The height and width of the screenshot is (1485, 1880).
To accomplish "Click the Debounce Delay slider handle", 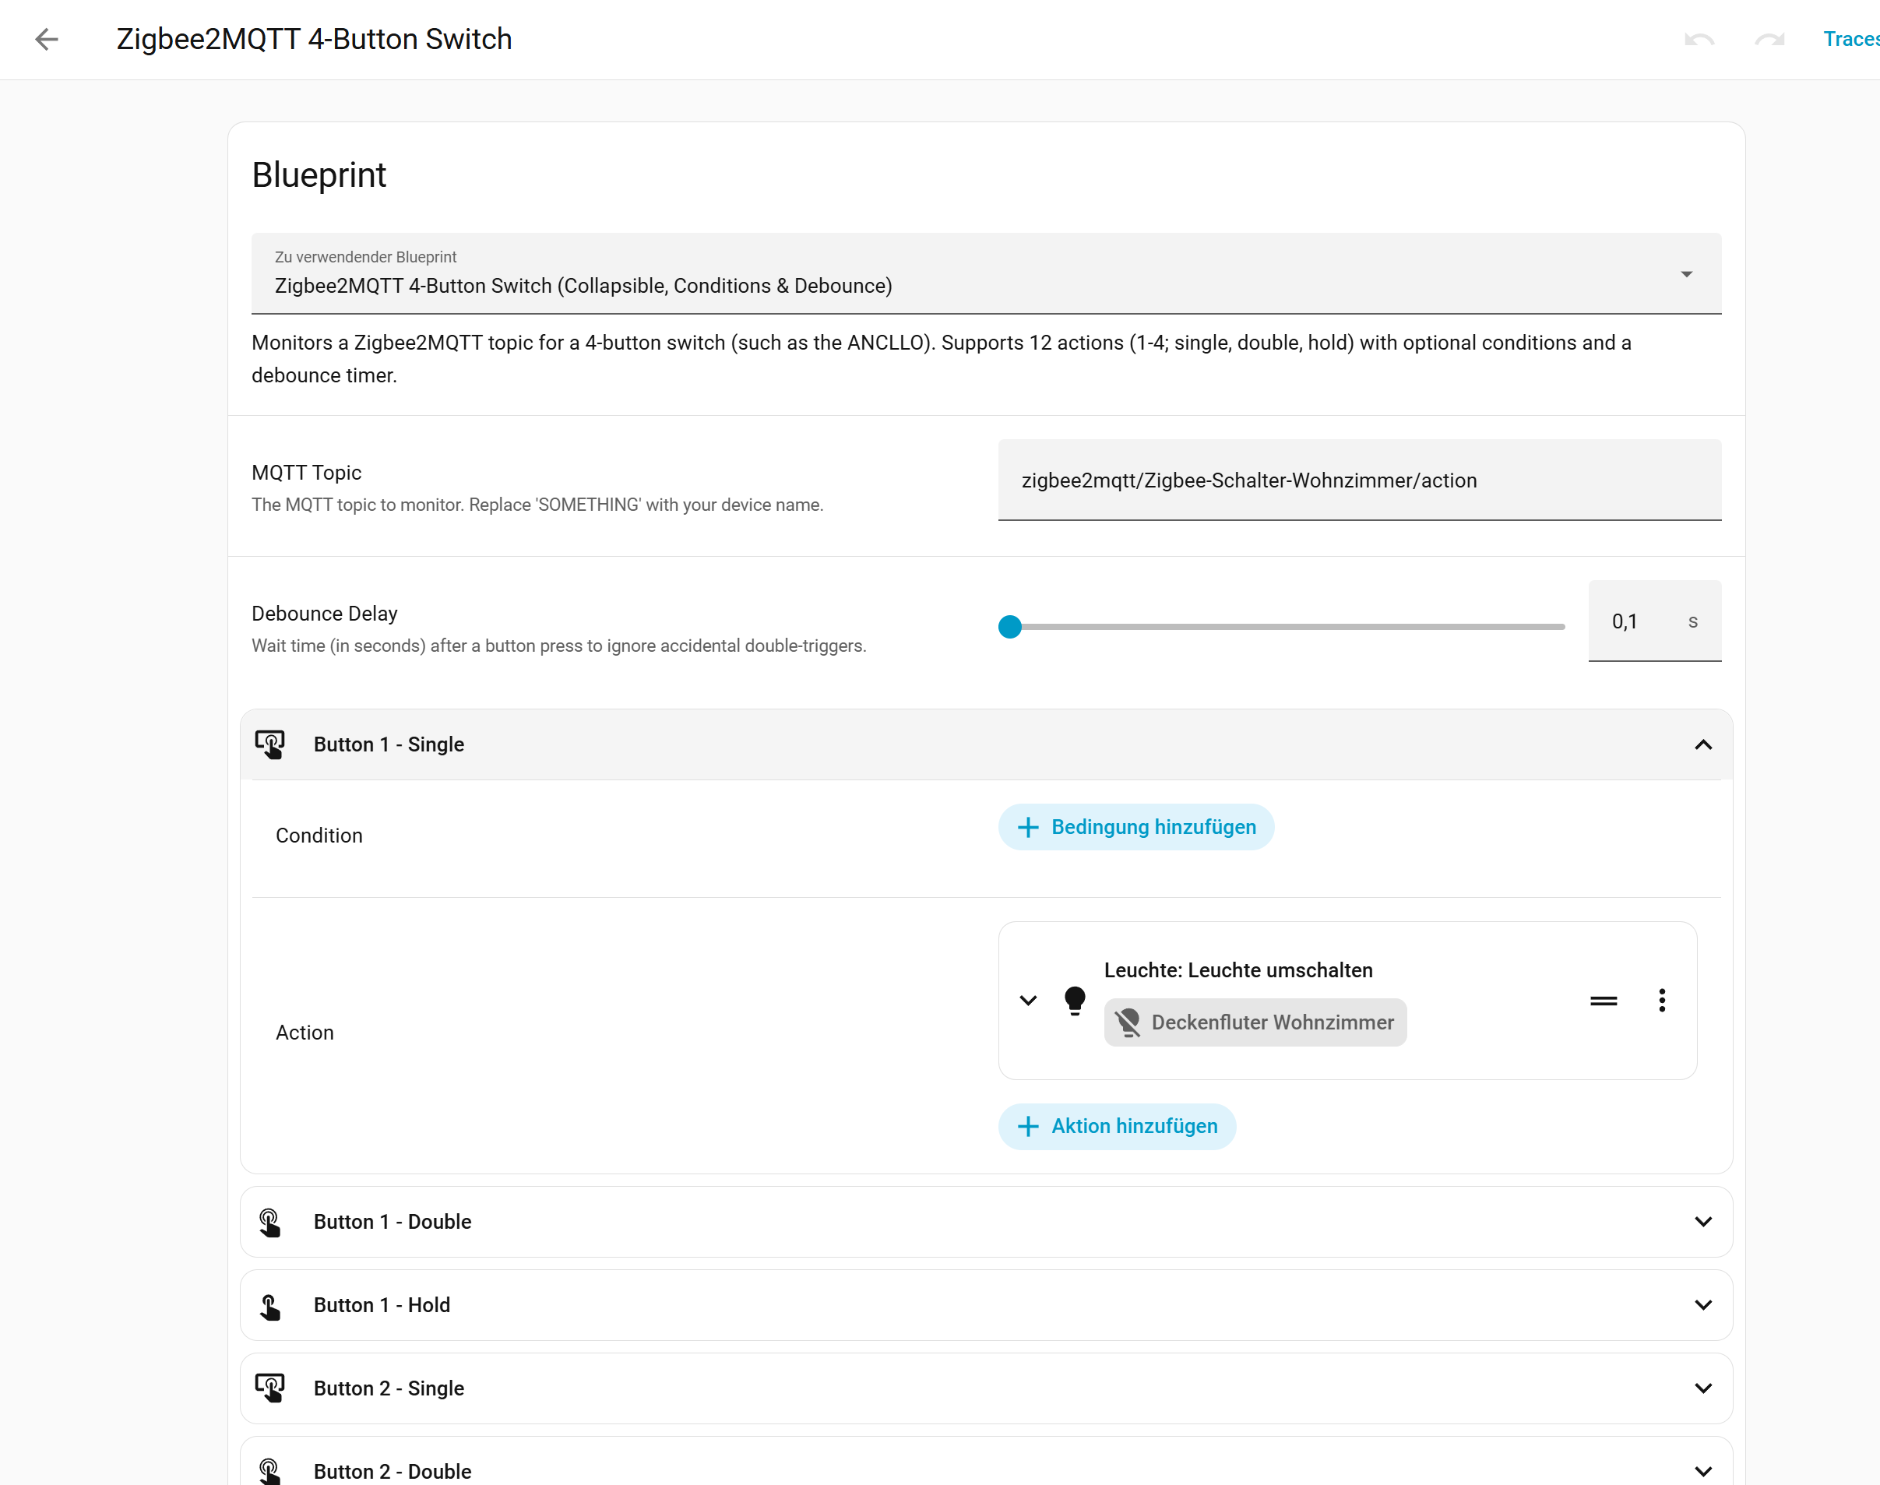I will coord(1009,626).
